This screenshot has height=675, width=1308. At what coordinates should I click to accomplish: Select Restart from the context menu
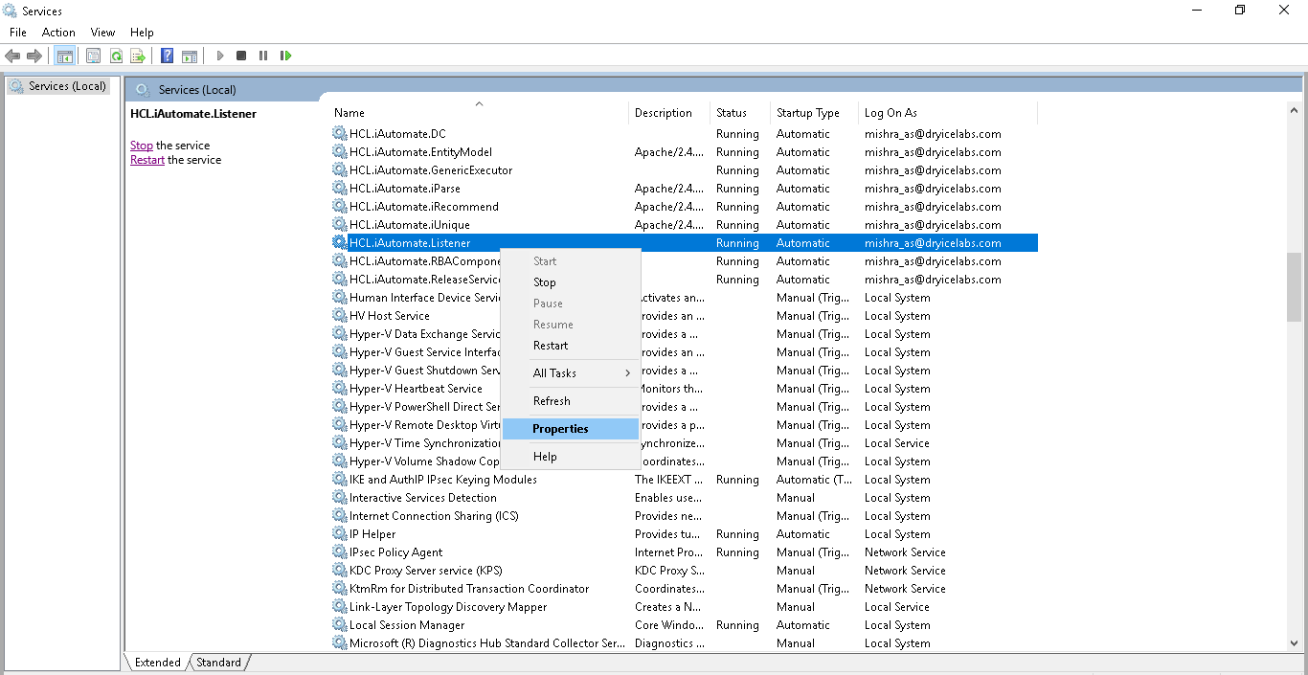point(551,346)
